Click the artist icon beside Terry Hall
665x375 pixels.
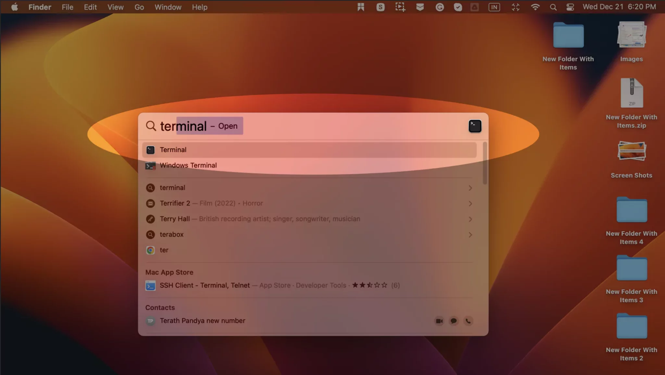tap(150, 219)
